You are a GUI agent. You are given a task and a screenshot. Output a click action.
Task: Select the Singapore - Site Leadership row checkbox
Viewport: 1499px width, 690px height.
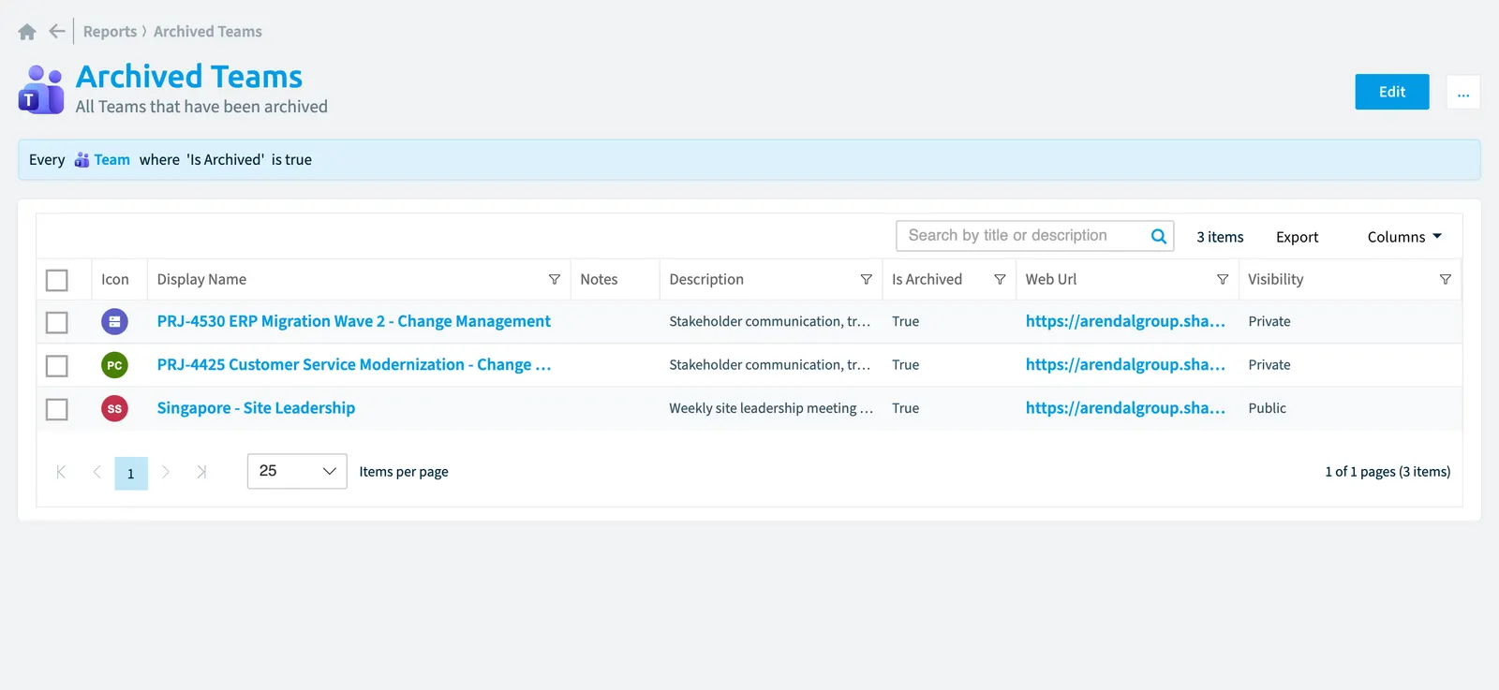57,409
